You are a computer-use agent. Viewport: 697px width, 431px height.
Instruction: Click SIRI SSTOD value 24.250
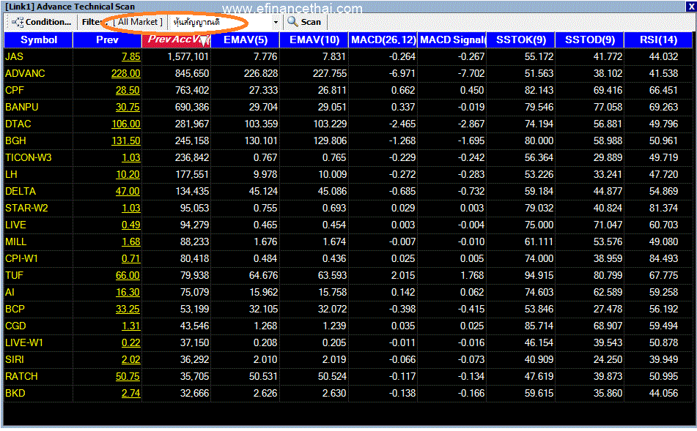608,360
